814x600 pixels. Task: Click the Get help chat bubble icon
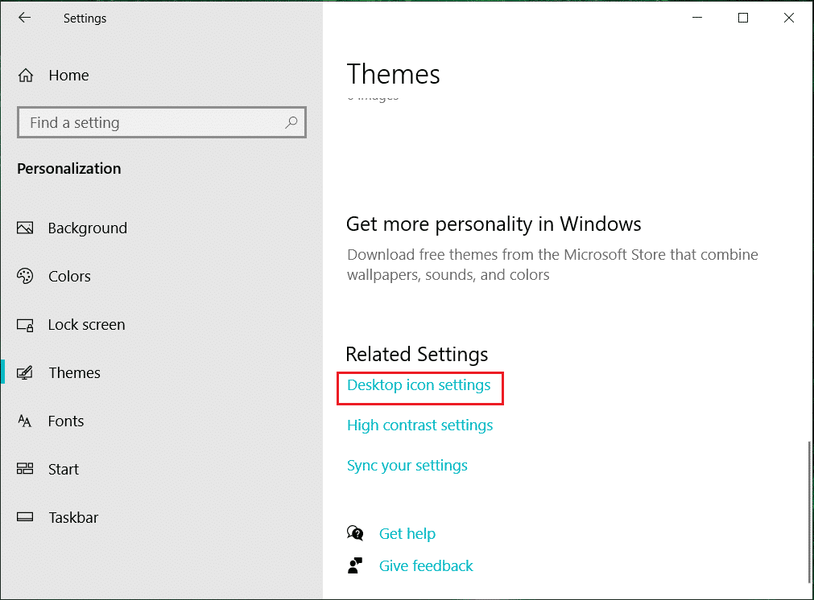[x=355, y=533]
